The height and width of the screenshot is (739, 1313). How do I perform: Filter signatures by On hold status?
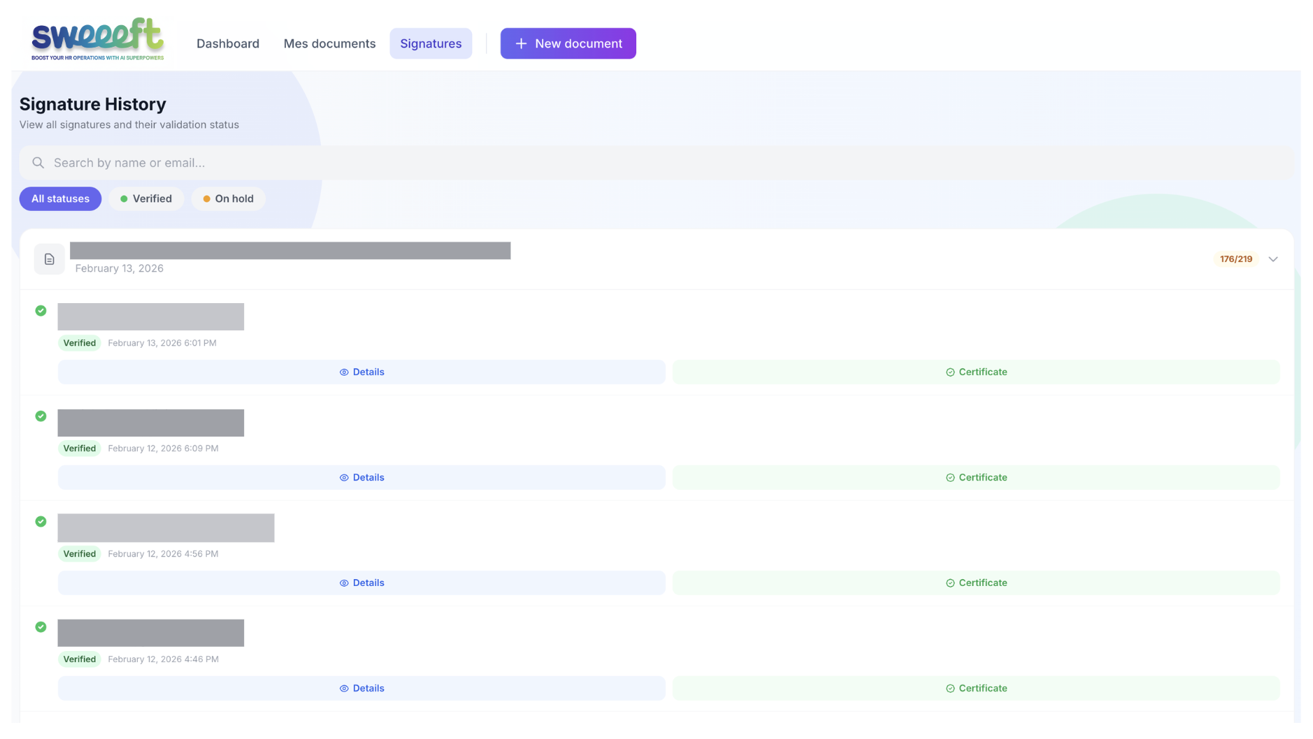coord(228,199)
